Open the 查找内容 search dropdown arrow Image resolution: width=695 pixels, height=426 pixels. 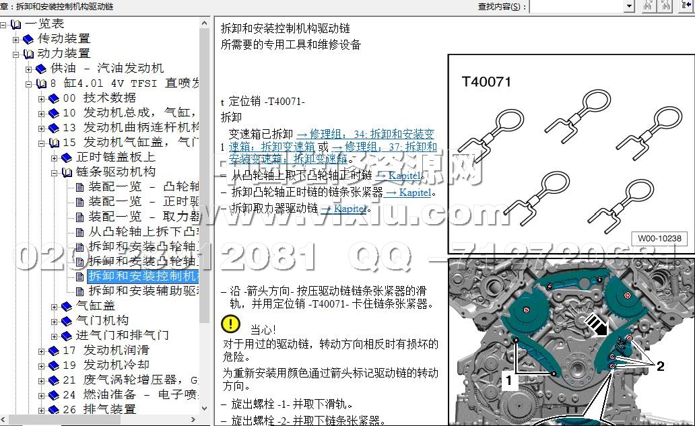point(629,6)
